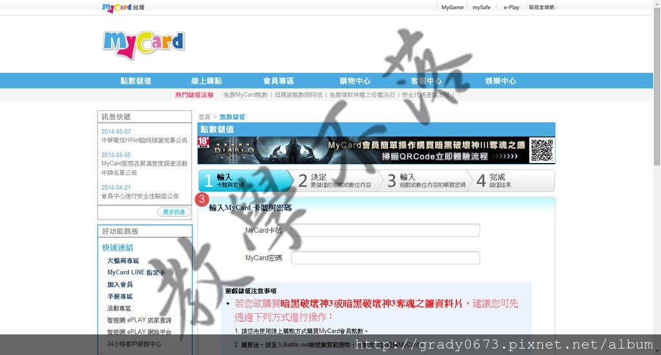Select the 點數儲值 navigation menu

136,81
